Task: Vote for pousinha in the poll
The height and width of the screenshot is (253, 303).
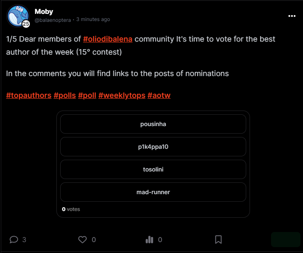Action: coord(153,124)
